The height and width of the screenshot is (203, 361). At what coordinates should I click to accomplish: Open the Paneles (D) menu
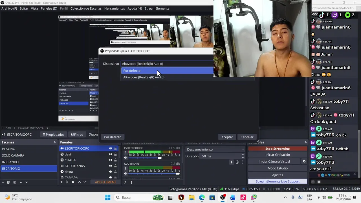click(49, 8)
